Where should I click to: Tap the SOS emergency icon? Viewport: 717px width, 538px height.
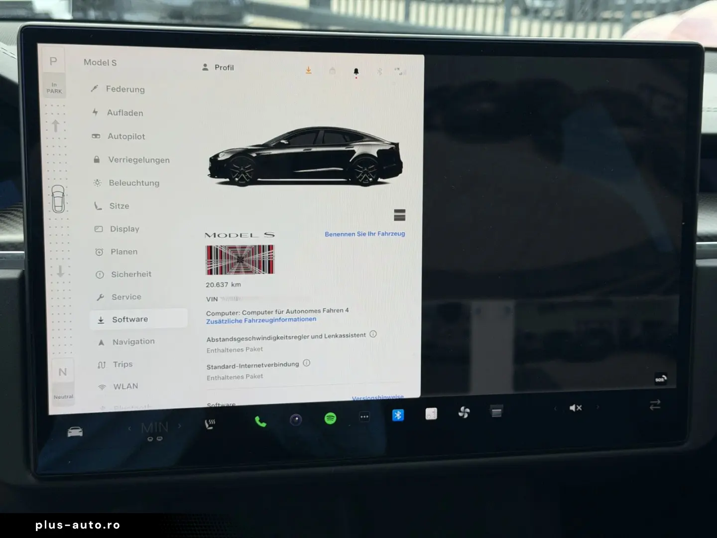(660, 379)
